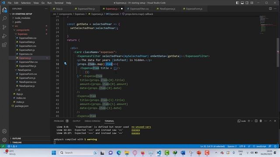280x157 pixels.
Task: Open terminal panel more actions ellipsis
Action: click(266, 121)
